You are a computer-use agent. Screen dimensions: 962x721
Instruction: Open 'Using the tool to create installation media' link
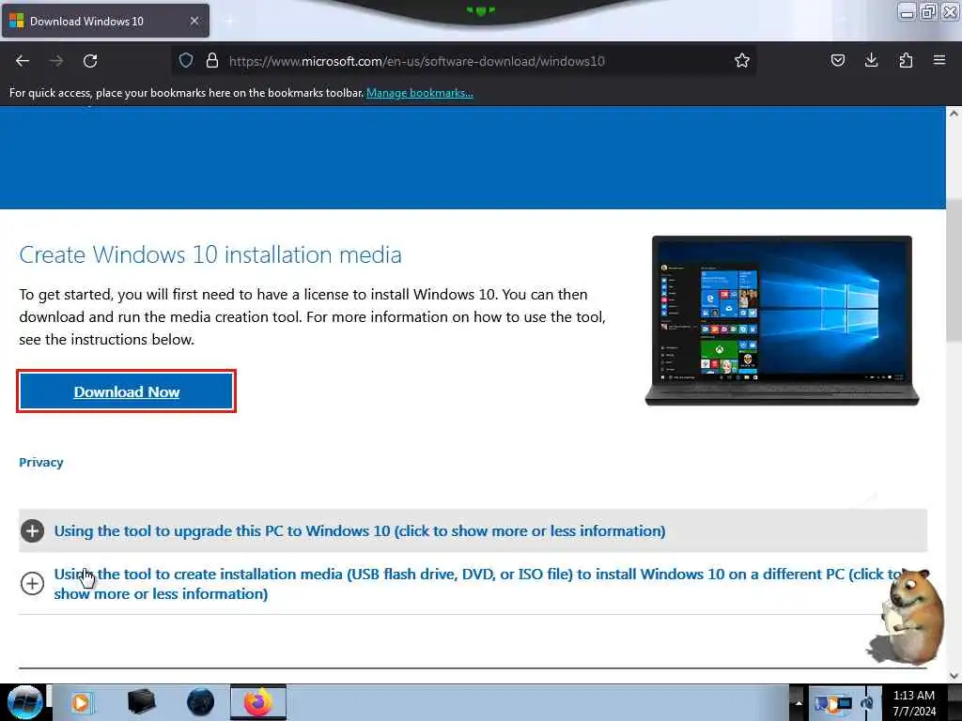(x=478, y=584)
